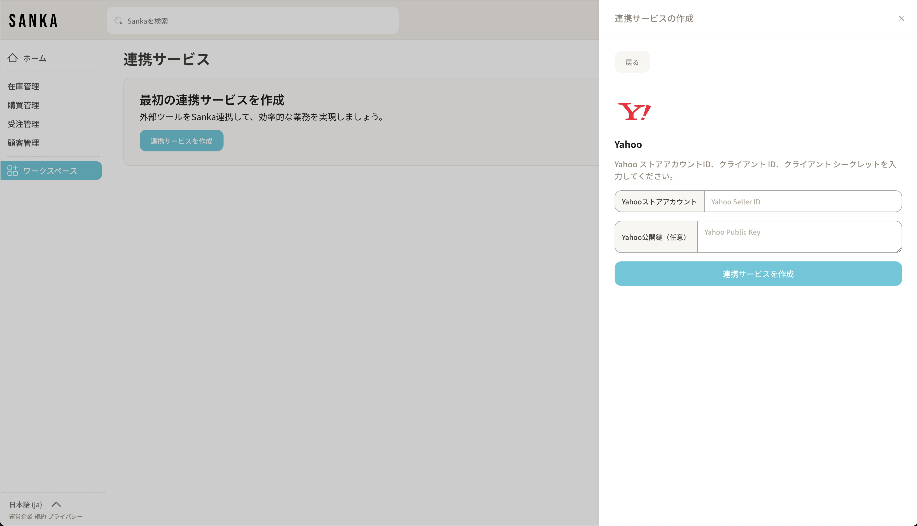
Task: Go to 顧客管理 section
Action: (24, 143)
